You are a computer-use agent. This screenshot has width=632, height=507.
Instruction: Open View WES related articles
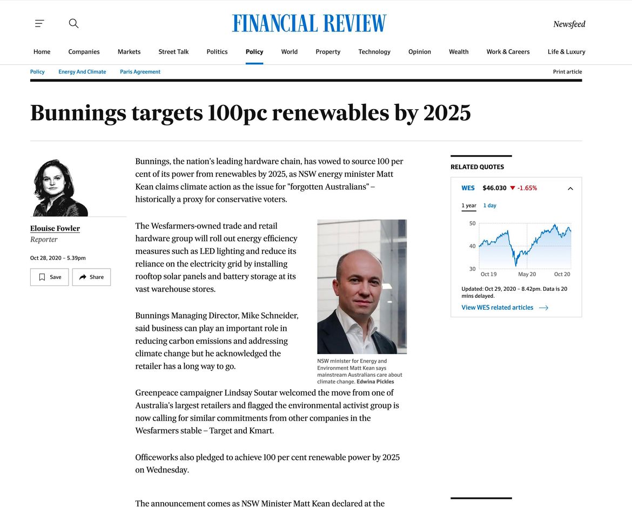click(497, 308)
